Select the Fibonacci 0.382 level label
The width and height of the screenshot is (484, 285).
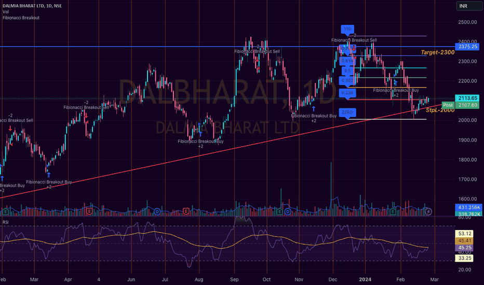[347, 80]
